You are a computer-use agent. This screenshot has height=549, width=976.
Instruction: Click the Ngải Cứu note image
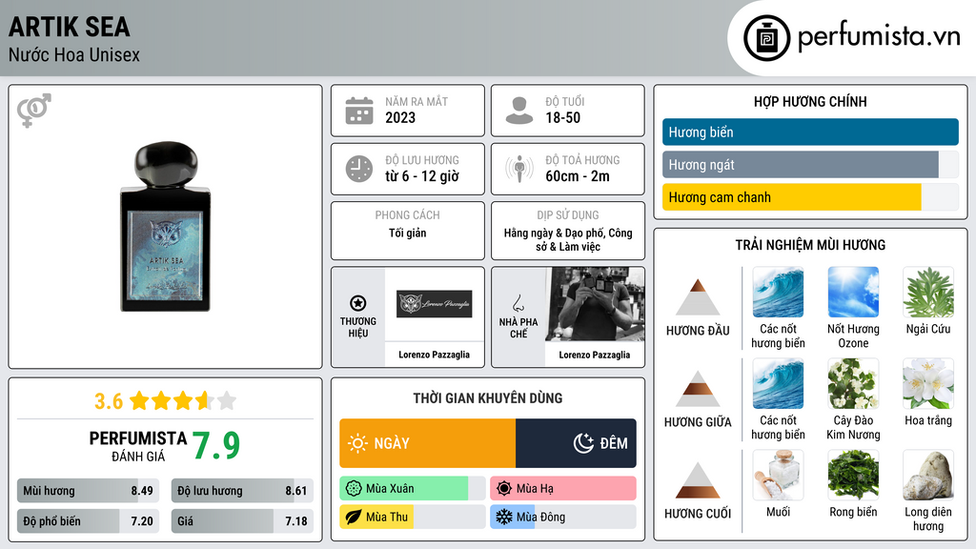(x=928, y=293)
